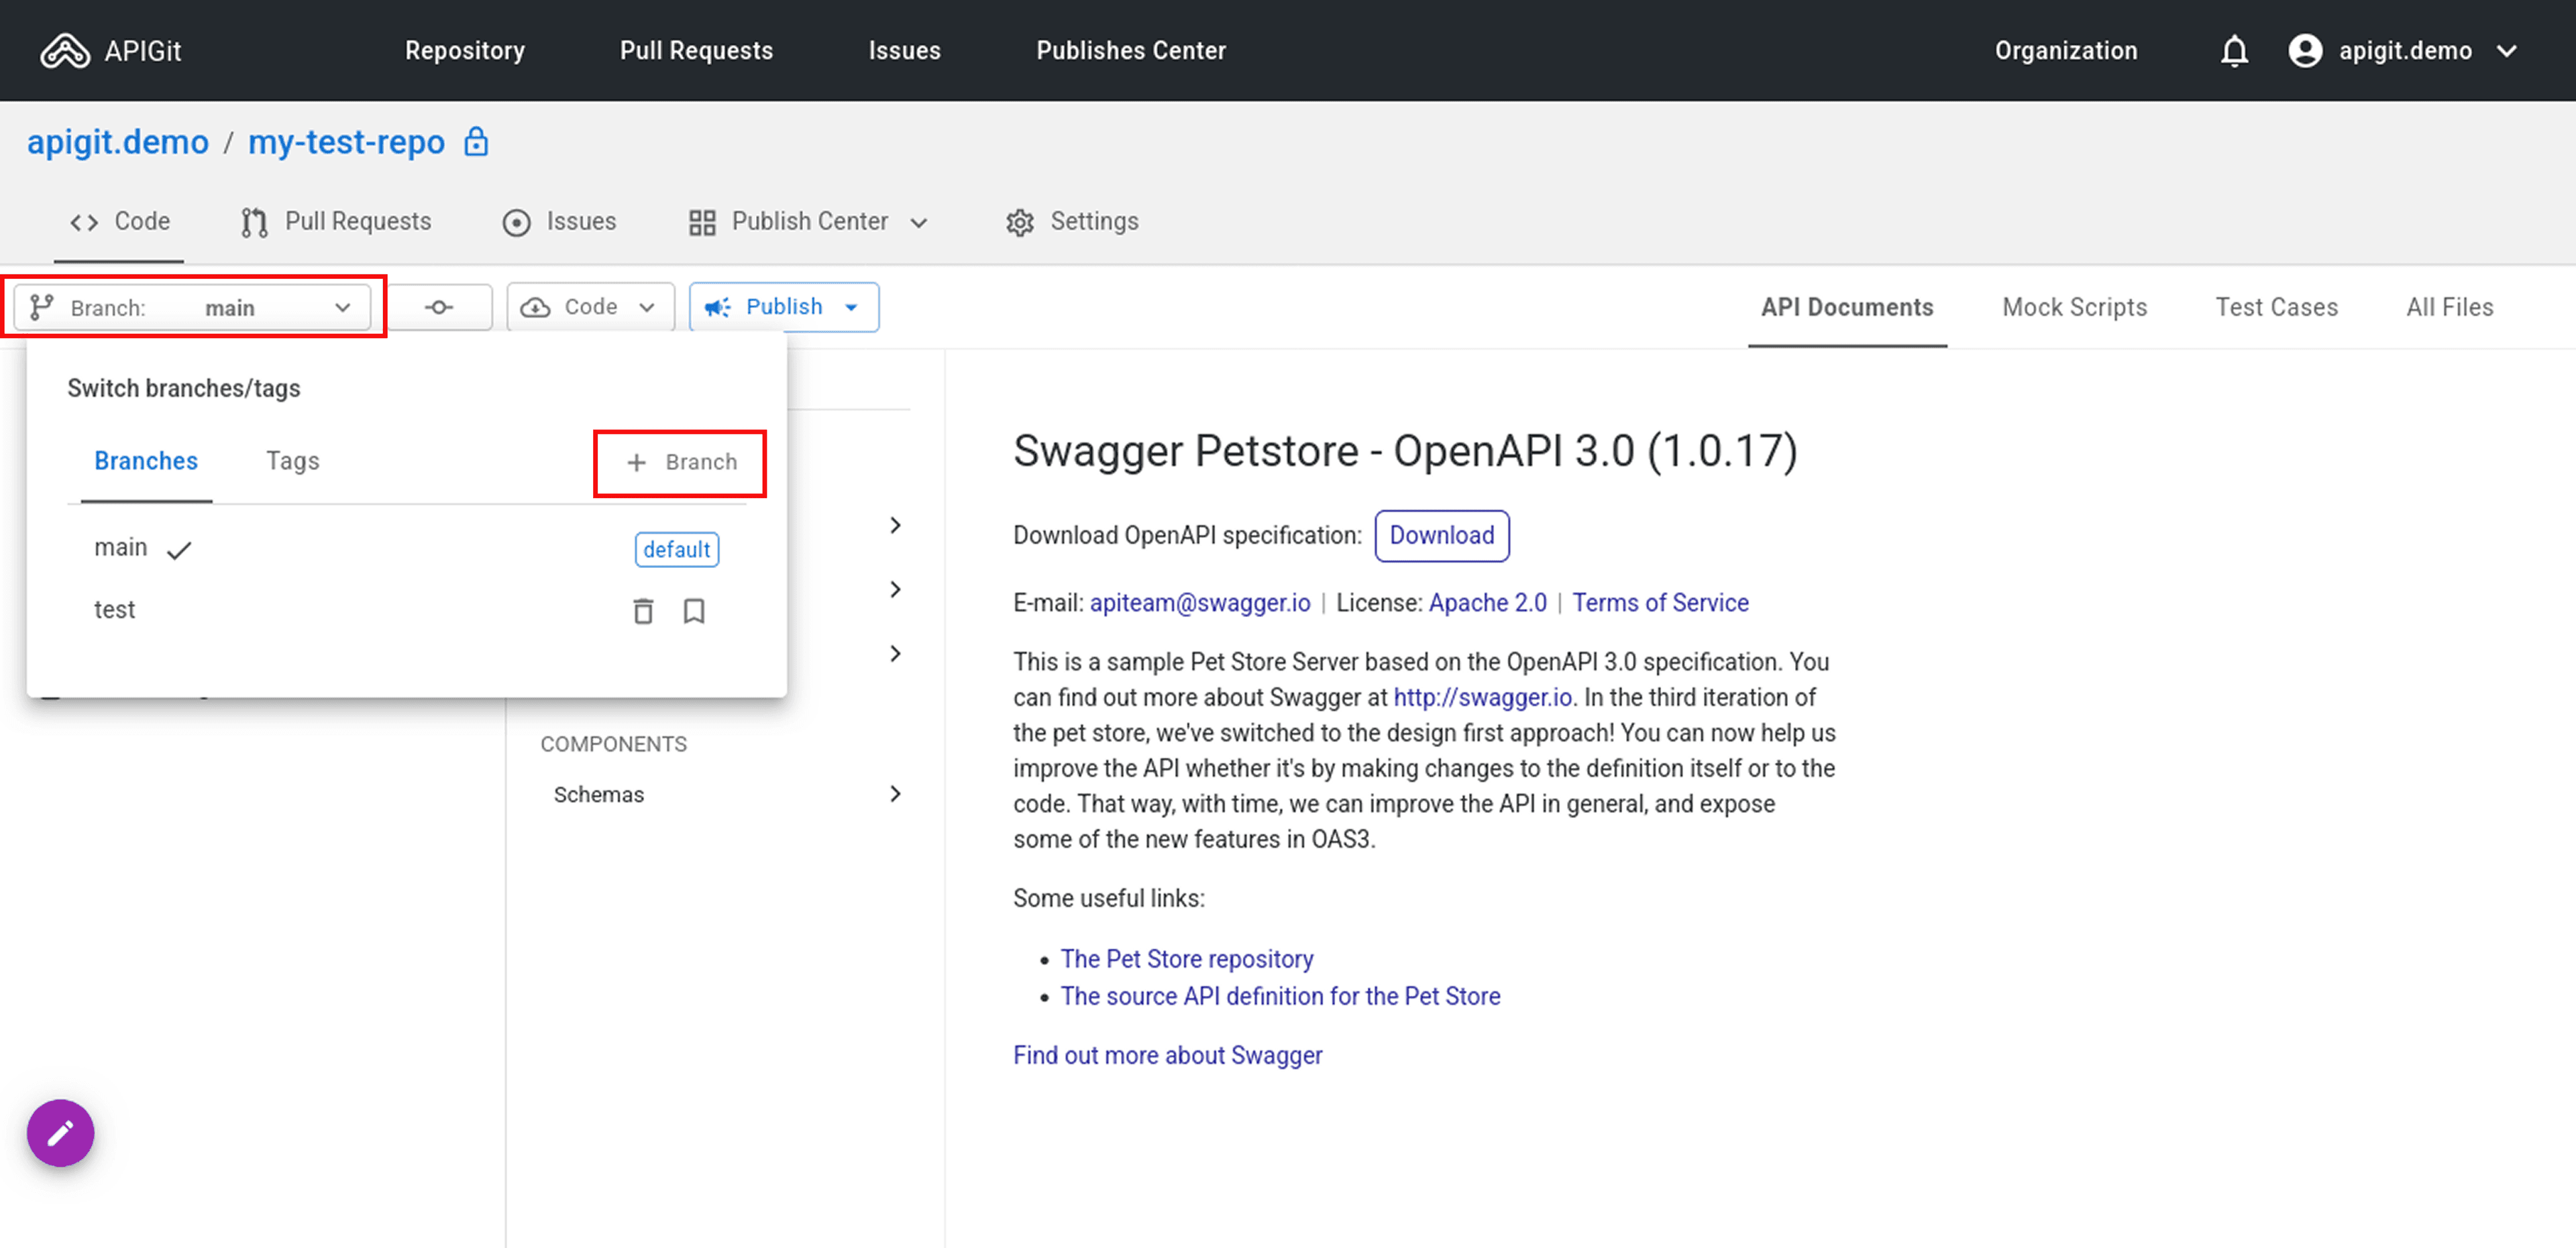This screenshot has height=1248, width=2576.
Task: Expand the third sidebar chevron row
Action: tap(895, 654)
